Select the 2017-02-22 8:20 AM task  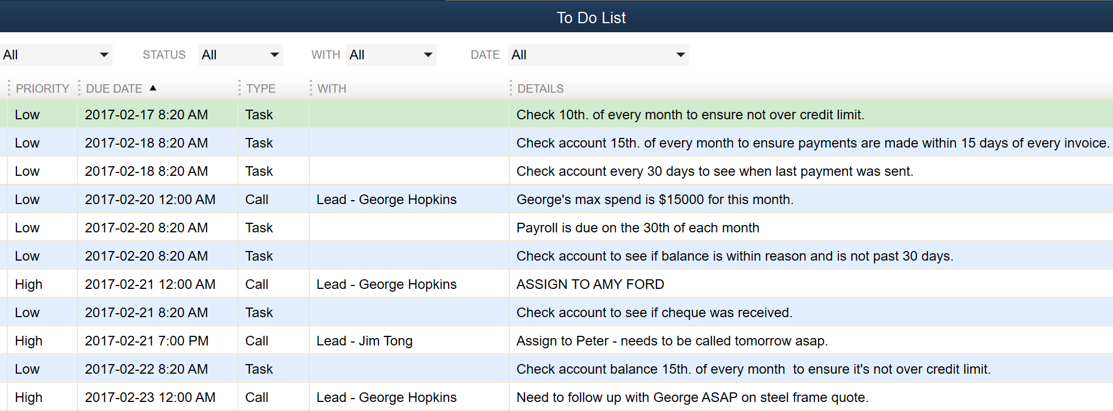(556, 369)
